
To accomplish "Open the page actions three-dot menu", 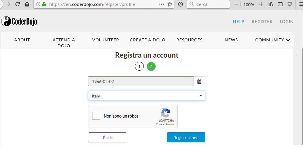I will (x=162, y=4).
